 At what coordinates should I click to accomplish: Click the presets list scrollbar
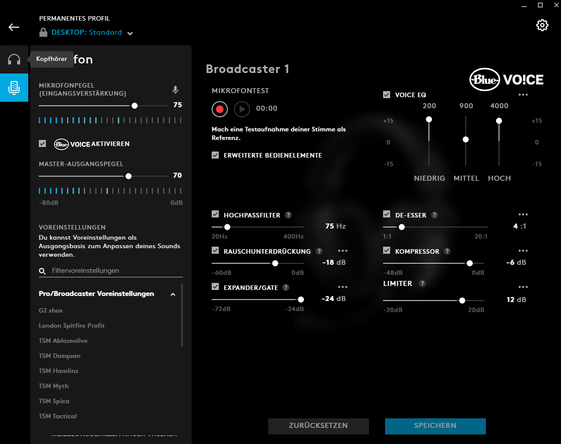coord(182,315)
